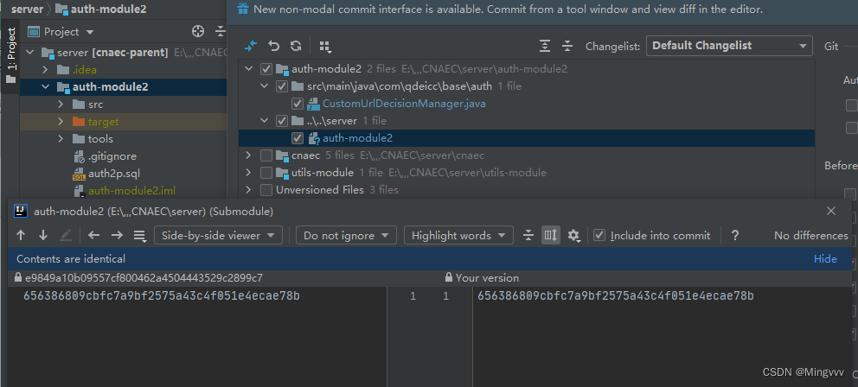
Task: Toggle synchronize scrolling icon in diff toolbar
Action: click(x=550, y=236)
